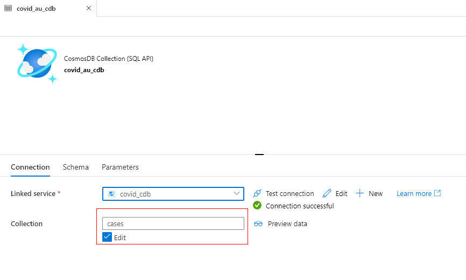Click the Collection label
This screenshot has width=466, height=280.
(x=26, y=223)
